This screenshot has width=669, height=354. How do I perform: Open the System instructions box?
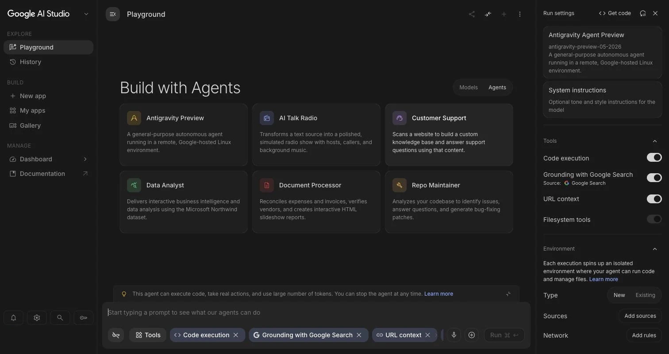pos(602,100)
